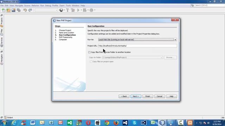Click the Browse button
The image size is (225, 126).
(x=170, y=57)
